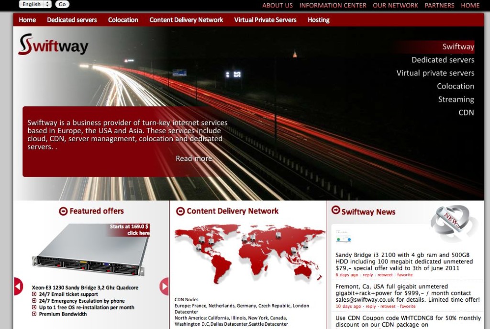
Task: Click the right carousel arrow
Action: (165, 286)
